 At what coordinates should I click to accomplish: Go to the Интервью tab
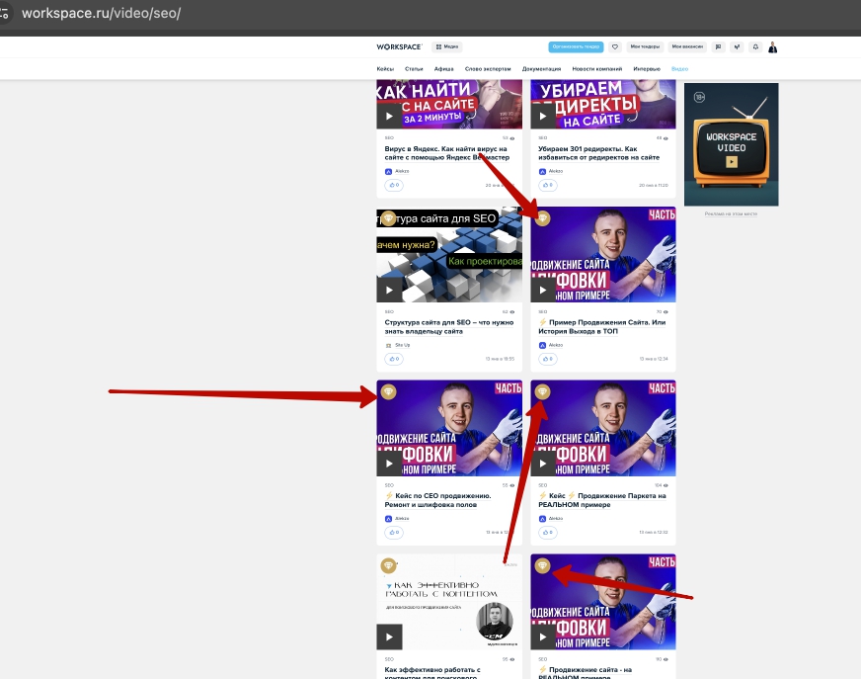pos(647,69)
